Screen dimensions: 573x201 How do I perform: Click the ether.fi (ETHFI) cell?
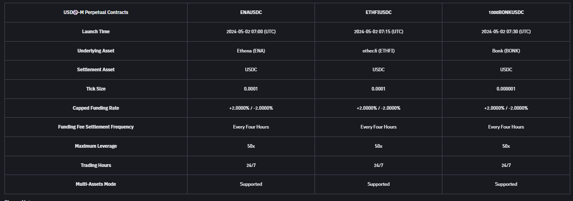(x=378, y=51)
